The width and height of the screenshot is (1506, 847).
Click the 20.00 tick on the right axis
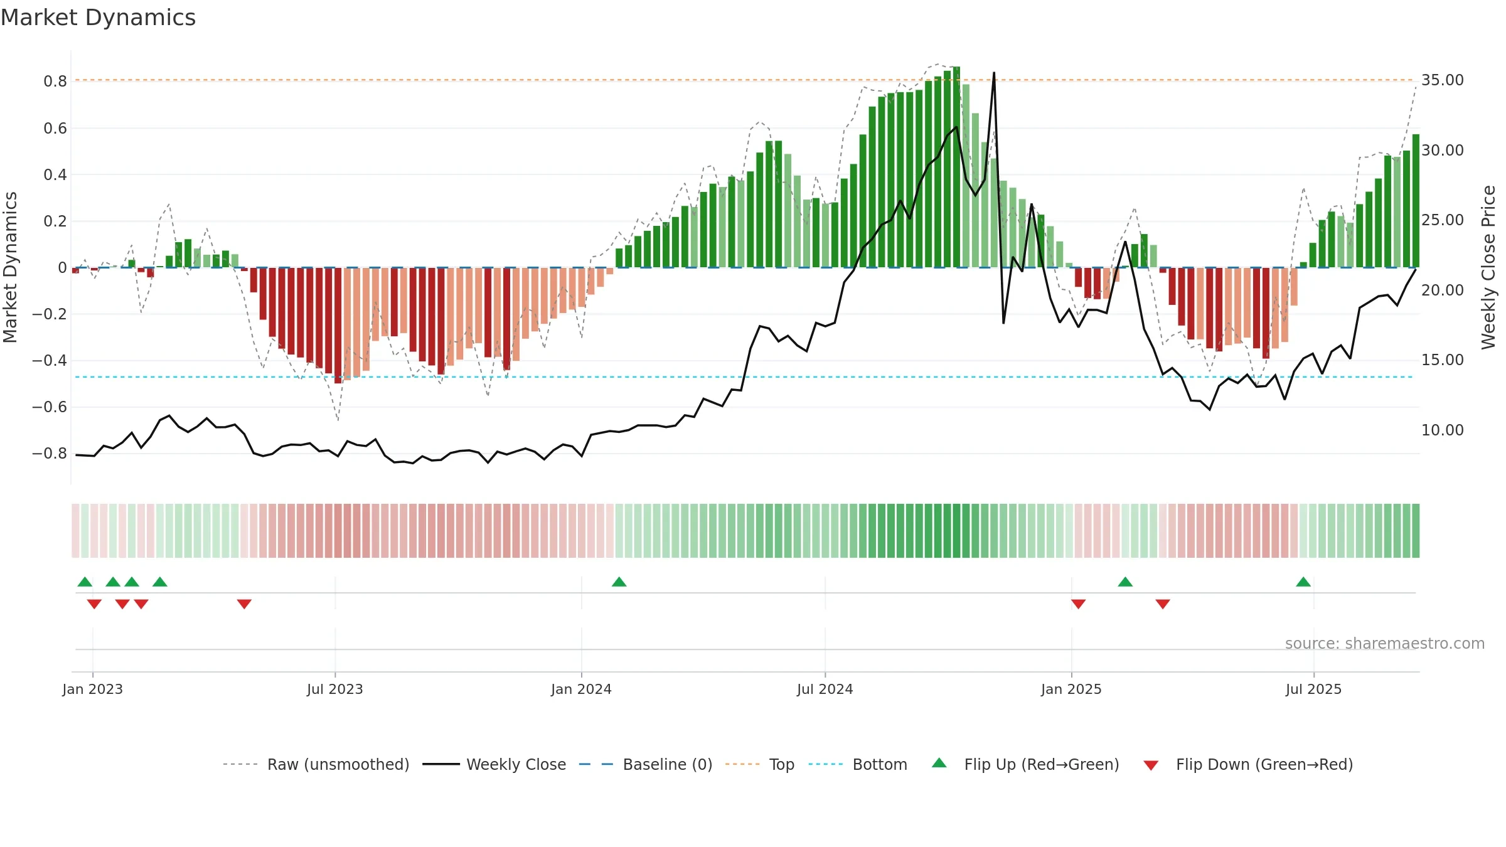coord(1443,290)
